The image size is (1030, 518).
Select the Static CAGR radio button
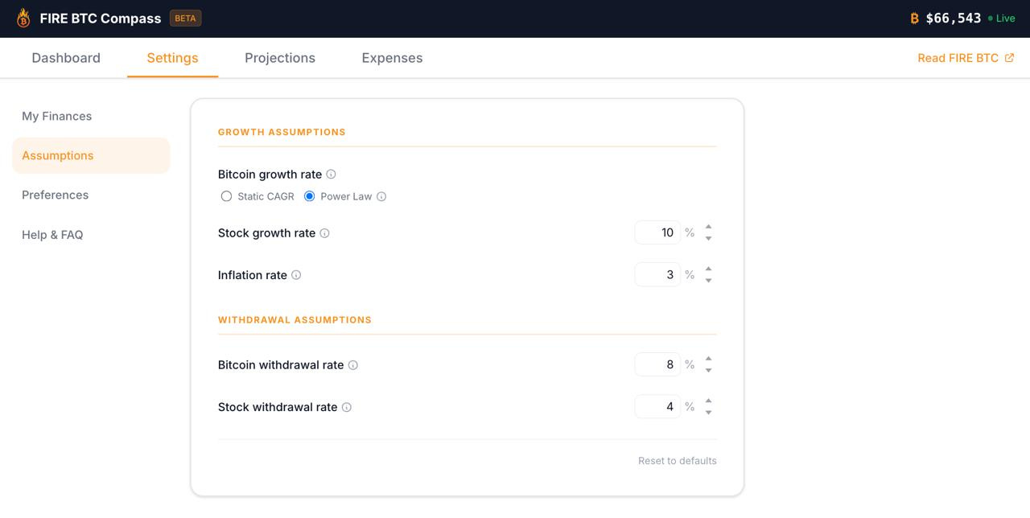coord(226,196)
